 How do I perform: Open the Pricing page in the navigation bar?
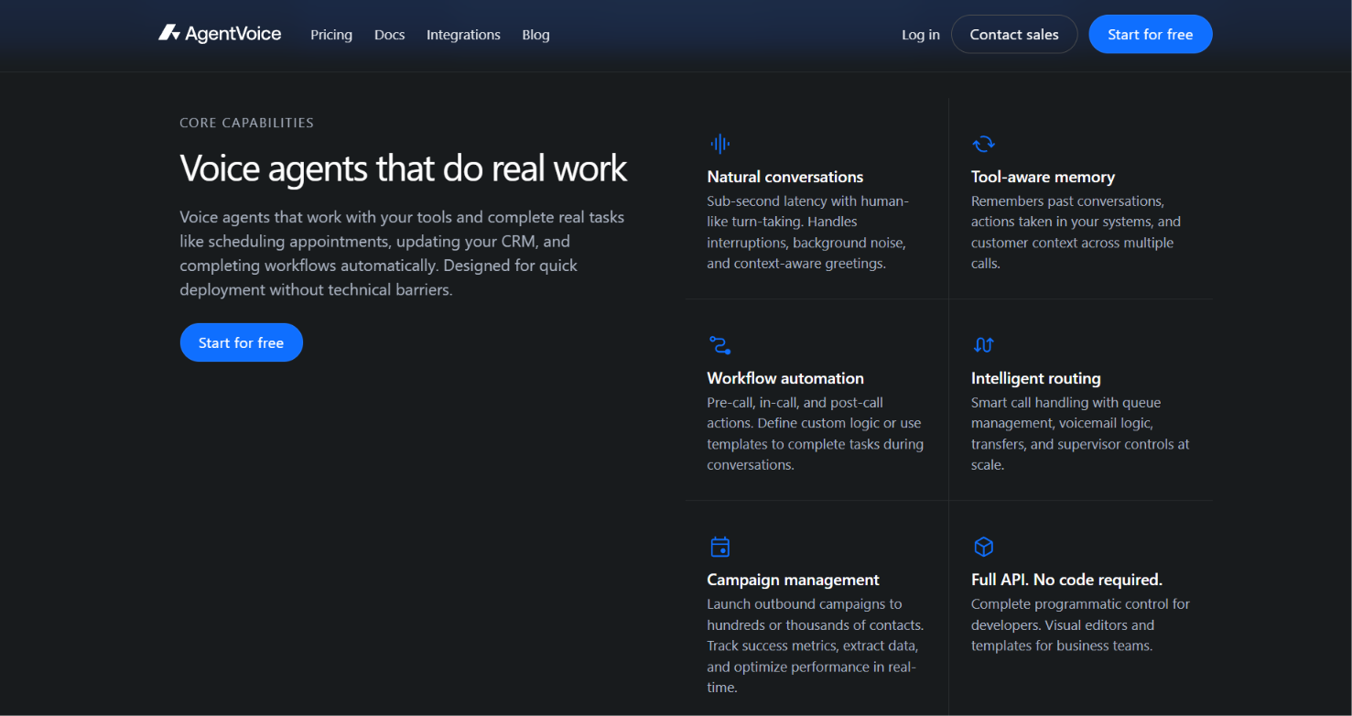331,35
